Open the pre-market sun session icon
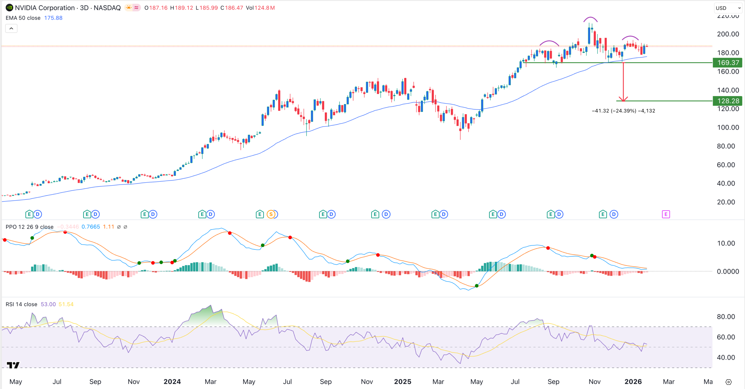745x389 pixels. pyautogui.click(x=128, y=8)
